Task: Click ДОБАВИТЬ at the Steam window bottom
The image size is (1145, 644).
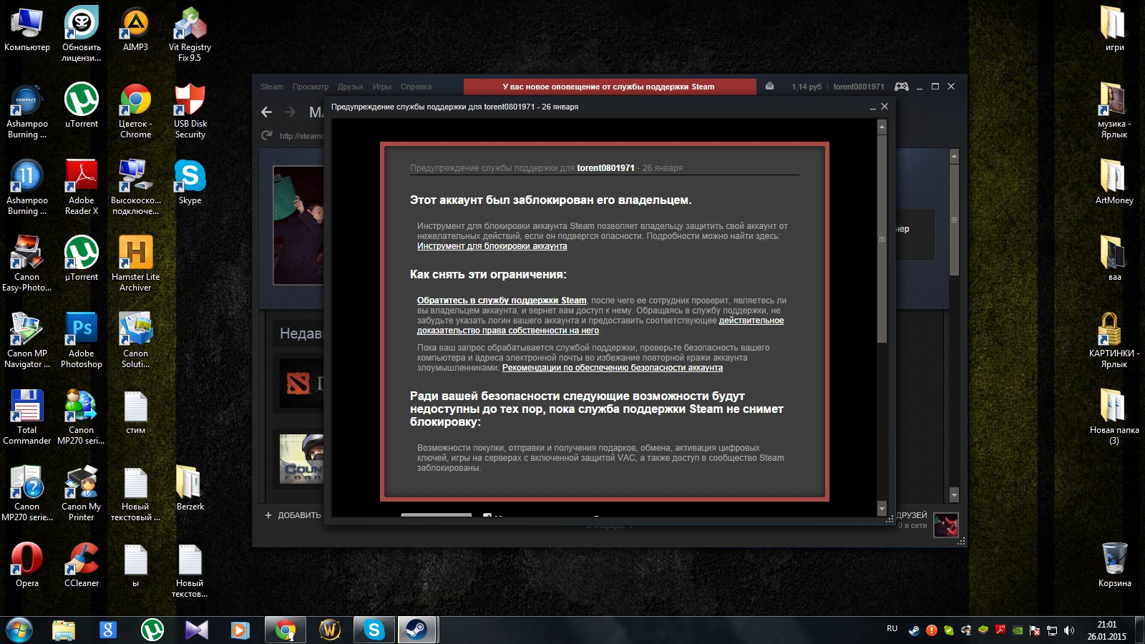Action: coord(293,515)
